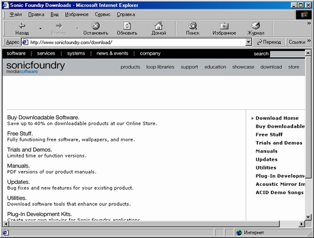314x238 pixels.
Task: Open the Избранное menu
Action: pyautogui.click(x=77, y=14)
